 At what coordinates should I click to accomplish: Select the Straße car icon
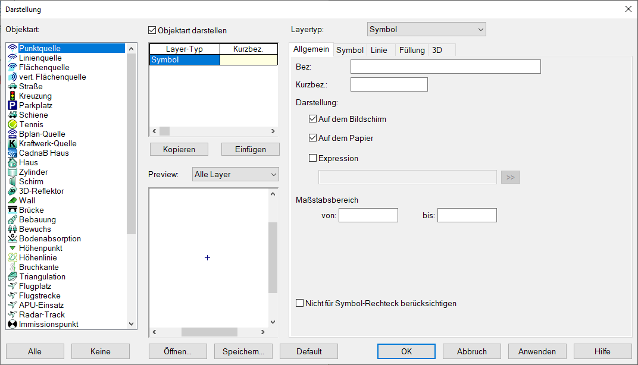pyautogui.click(x=12, y=86)
